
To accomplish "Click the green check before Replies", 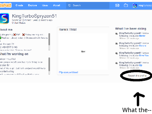I will 0,38.
